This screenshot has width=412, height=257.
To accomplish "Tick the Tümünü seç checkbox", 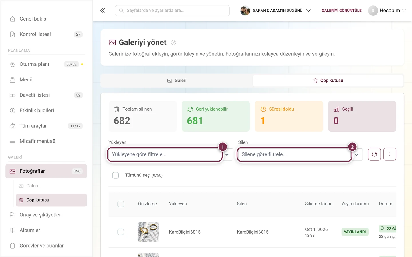I will point(116,175).
